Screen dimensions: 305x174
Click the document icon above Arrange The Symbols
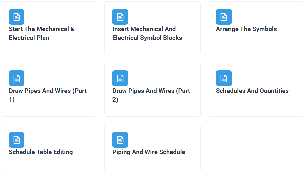[224, 17]
